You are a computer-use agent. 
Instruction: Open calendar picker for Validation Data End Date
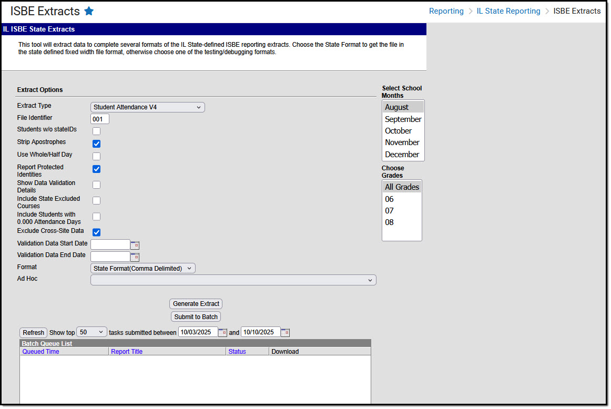(135, 256)
